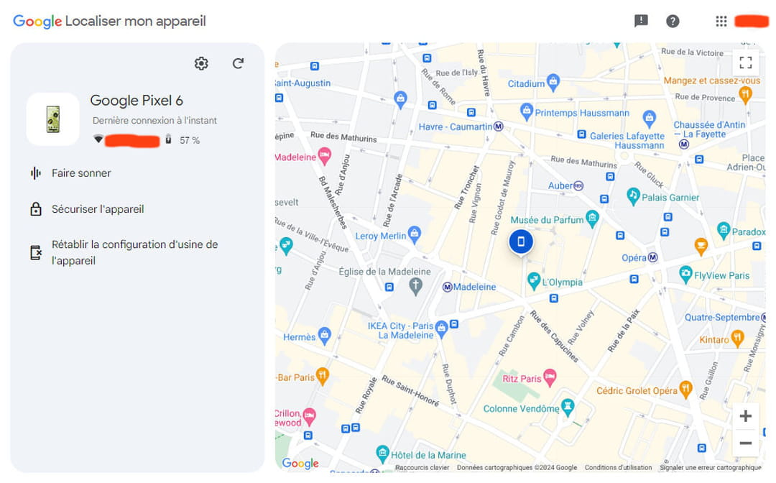776x483 pixels.
Task: Click the Rue Godot de Mauroy label
Action: (503, 198)
